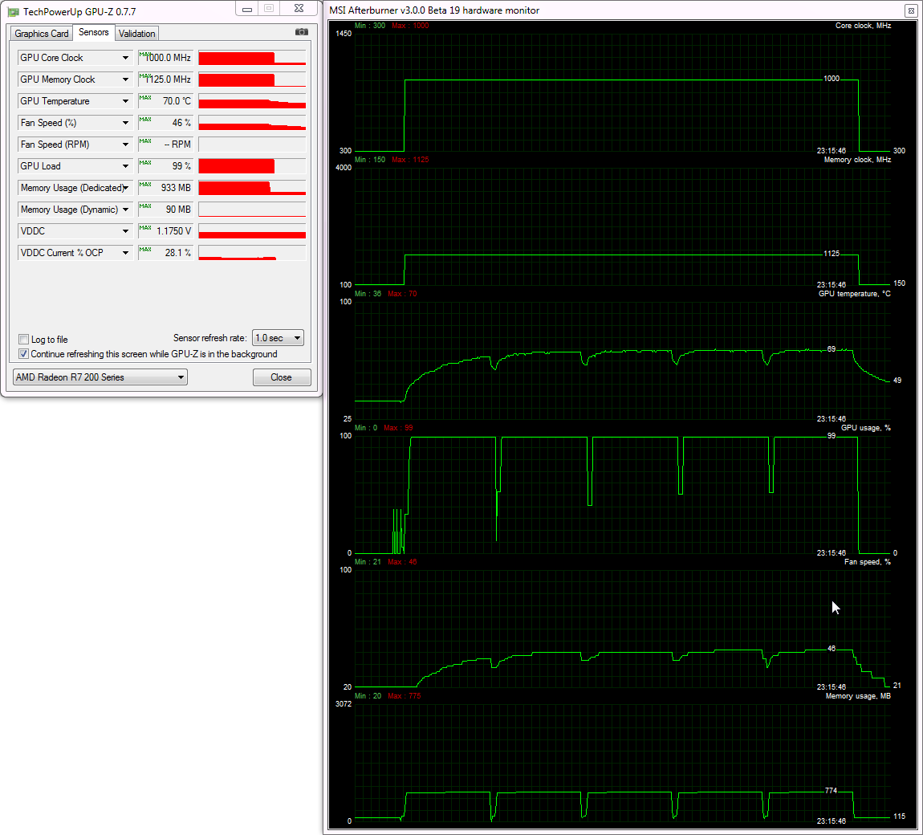
Task: Change the Sensor refresh rate 1.0 sec
Action: pyautogui.click(x=278, y=338)
